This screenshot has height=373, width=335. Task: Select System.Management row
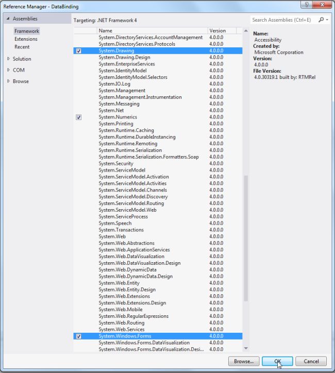[158, 91]
